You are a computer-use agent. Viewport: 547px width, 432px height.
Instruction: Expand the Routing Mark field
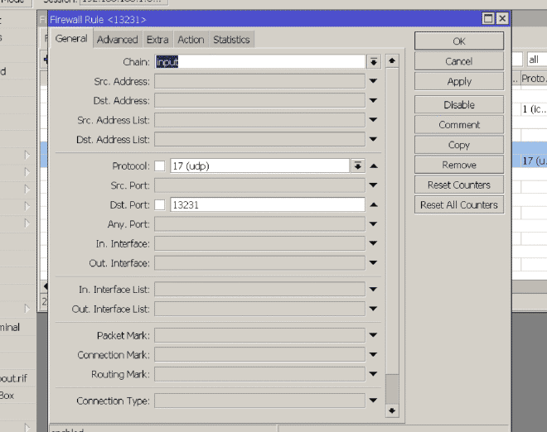[x=373, y=374]
